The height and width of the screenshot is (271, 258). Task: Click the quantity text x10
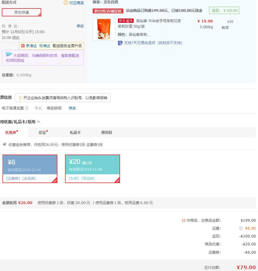click(230, 21)
